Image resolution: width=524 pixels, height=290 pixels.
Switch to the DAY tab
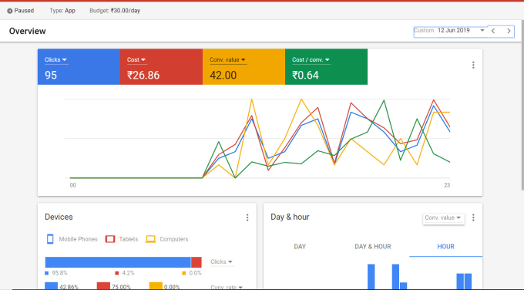[x=300, y=247]
